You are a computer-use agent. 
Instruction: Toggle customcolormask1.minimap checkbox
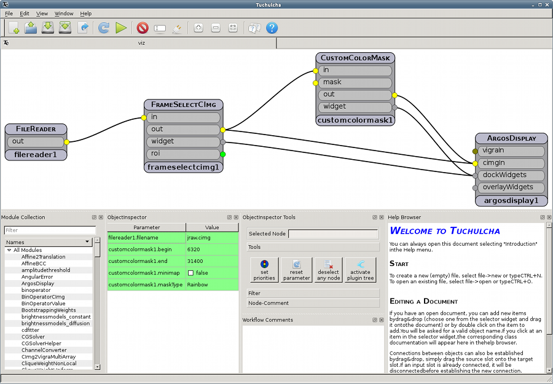tap(191, 273)
